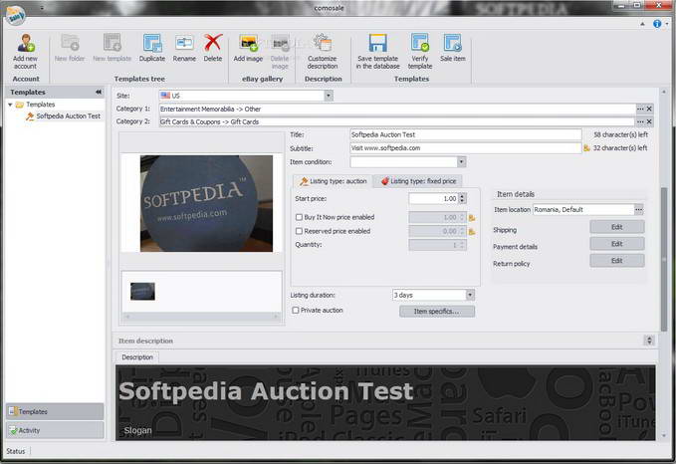Screen dimensions: 676x464
Task: Browse categories for Category 2
Action: [640, 122]
